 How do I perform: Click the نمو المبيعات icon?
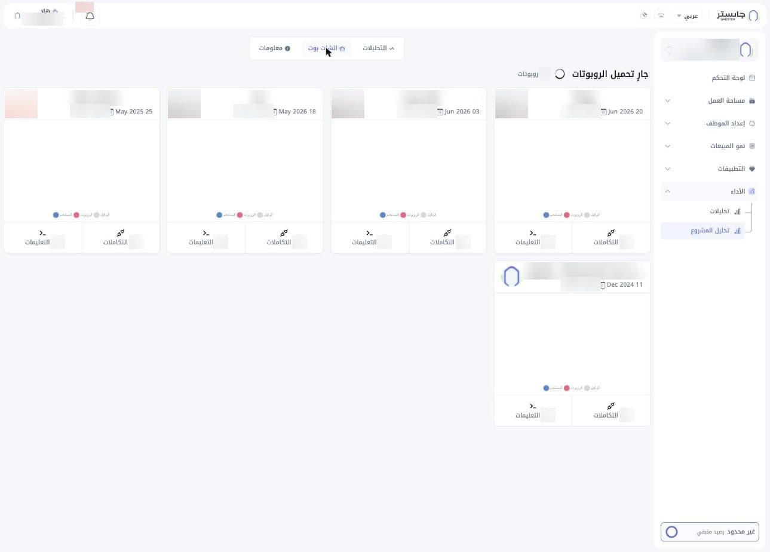pyautogui.click(x=752, y=146)
